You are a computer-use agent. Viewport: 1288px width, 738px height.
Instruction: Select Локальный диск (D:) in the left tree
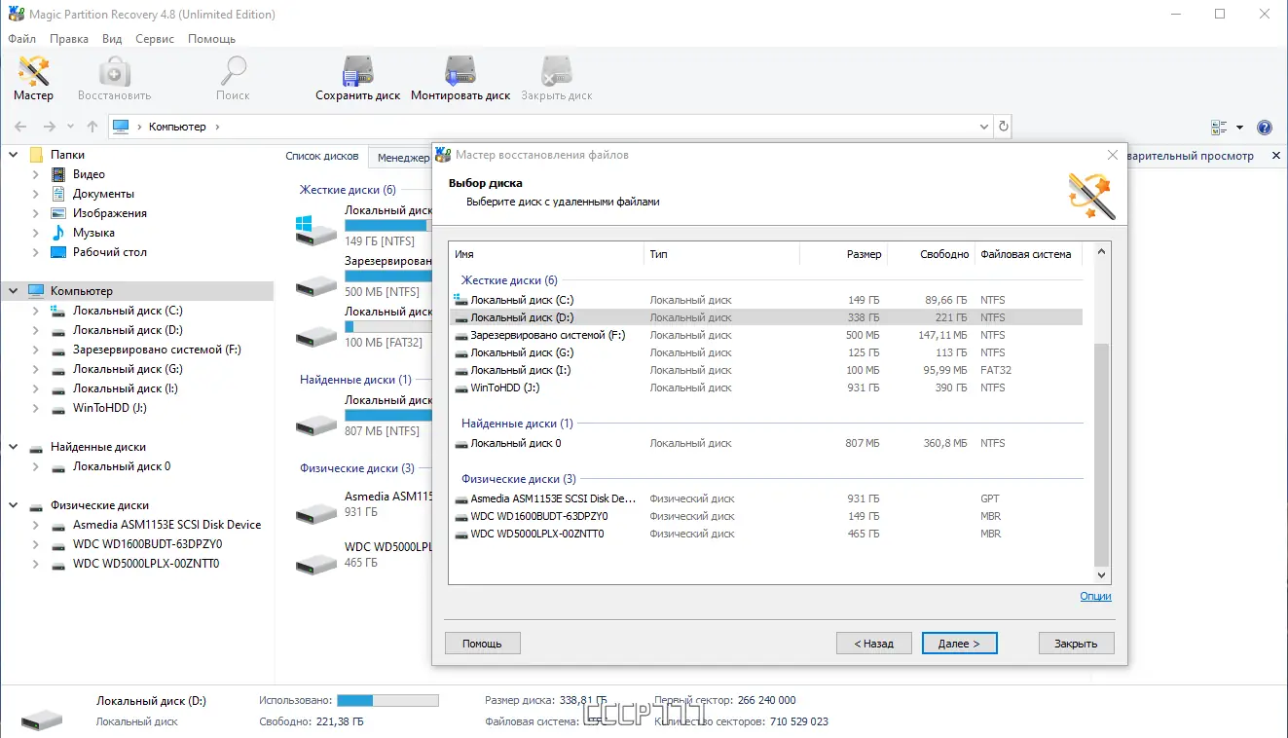pyautogui.click(x=128, y=330)
